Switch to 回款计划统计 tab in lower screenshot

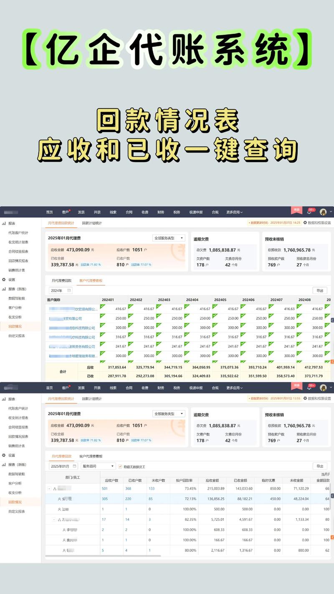tap(92, 399)
